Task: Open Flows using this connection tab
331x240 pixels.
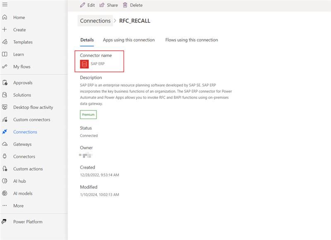Action: pyautogui.click(x=192, y=40)
